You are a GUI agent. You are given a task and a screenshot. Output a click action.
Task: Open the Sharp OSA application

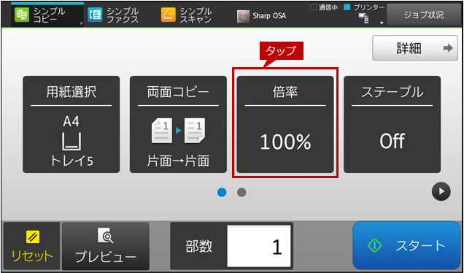(x=262, y=15)
